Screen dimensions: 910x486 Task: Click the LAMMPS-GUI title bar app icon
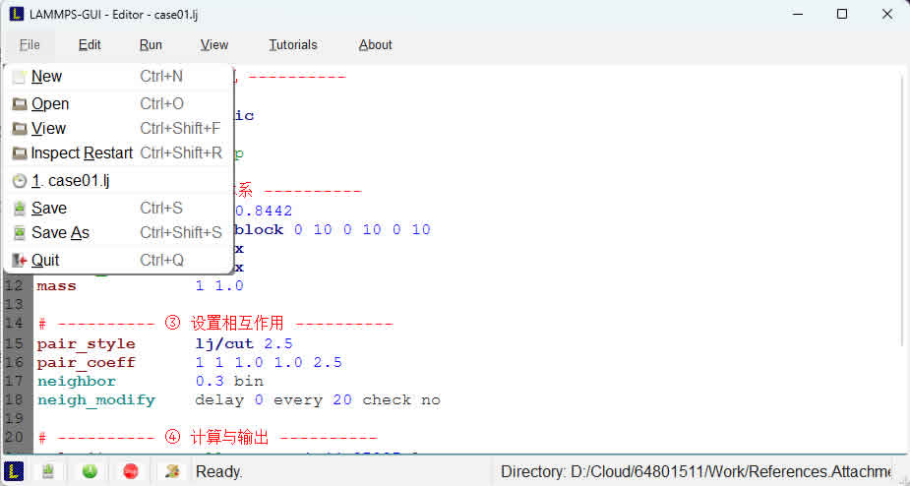click(x=17, y=15)
